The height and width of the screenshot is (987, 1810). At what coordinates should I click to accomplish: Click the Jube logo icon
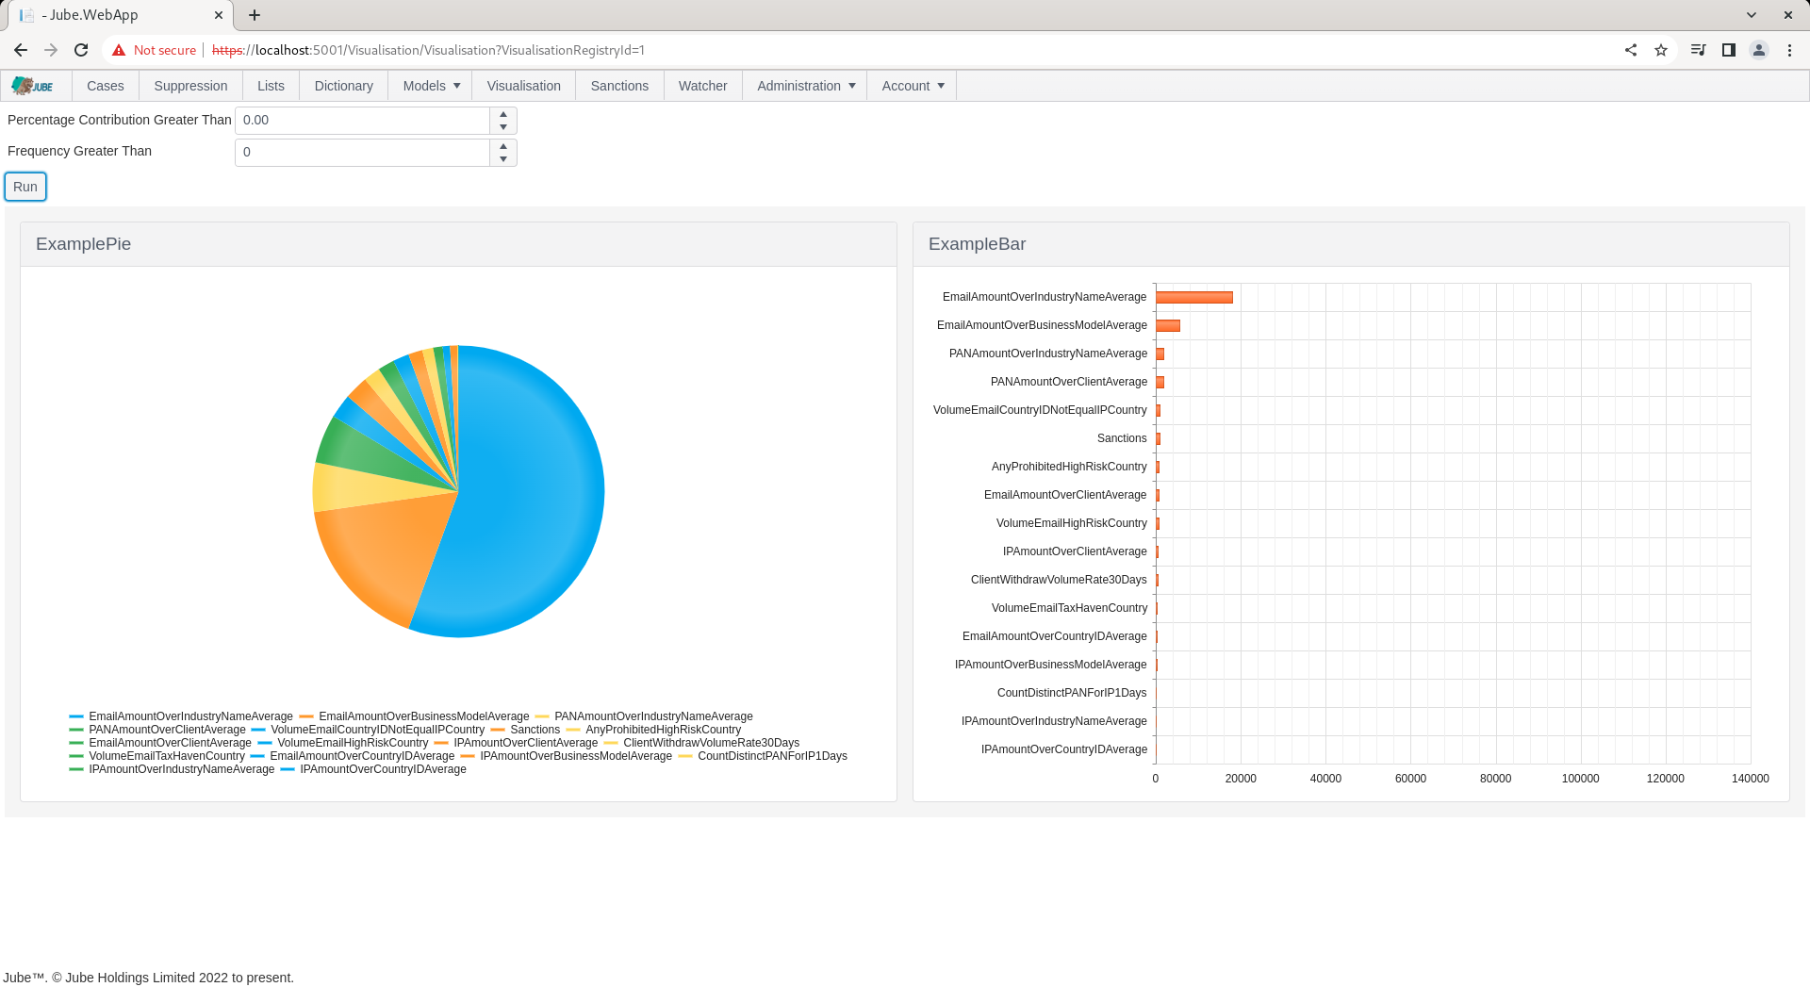tap(33, 86)
